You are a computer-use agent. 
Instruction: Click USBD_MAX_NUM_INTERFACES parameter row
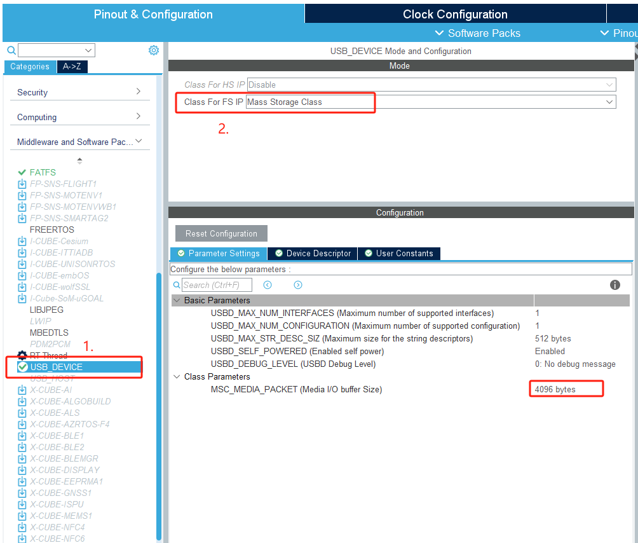pyautogui.click(x=400, y=313)
